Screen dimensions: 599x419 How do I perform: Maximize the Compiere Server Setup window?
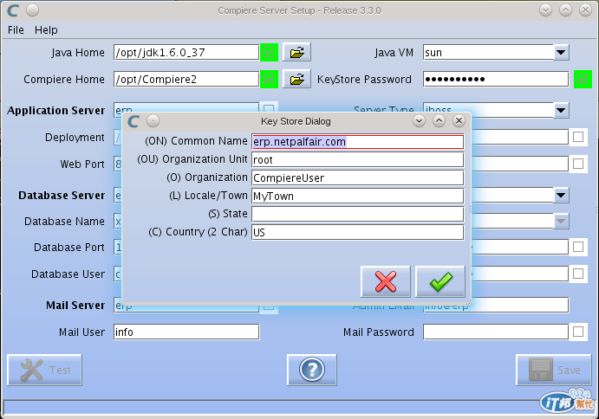click(x=565, y=10)
